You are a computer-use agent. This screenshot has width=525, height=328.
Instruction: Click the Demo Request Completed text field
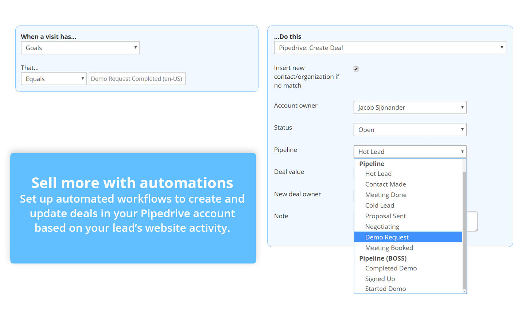point(137,78)
